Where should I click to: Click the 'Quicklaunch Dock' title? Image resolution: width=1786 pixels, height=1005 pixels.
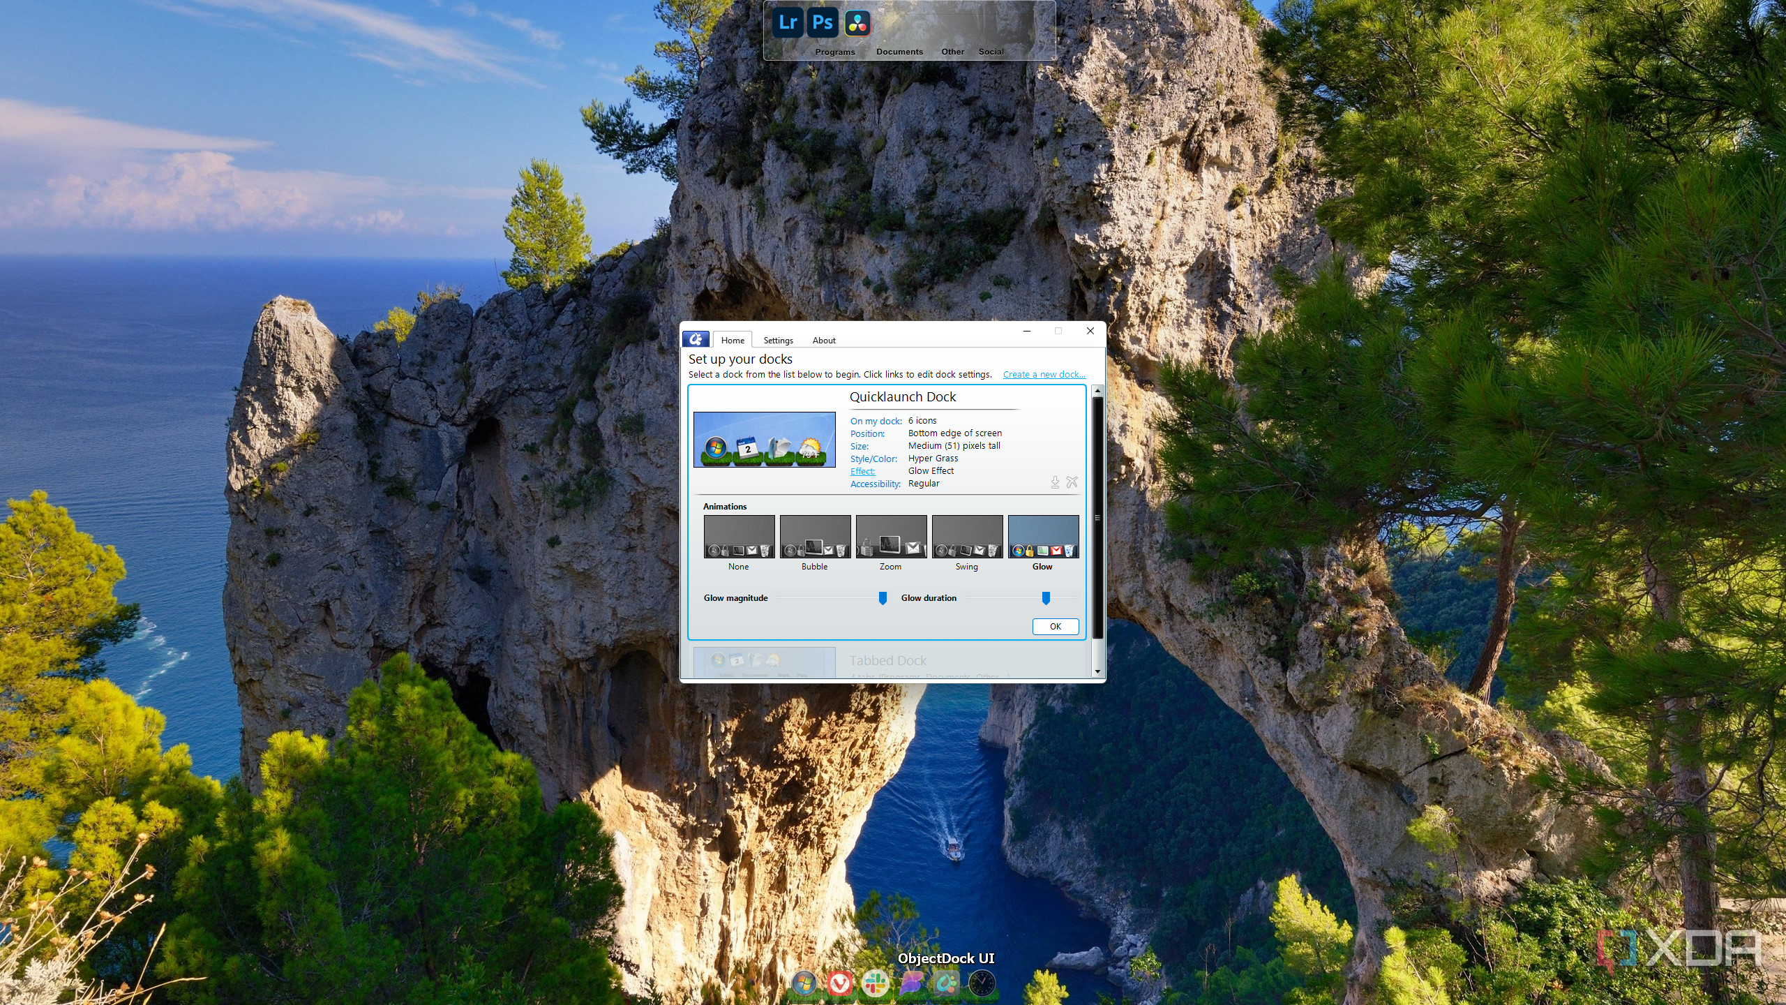pyautogui.click(x=902, y=397)
